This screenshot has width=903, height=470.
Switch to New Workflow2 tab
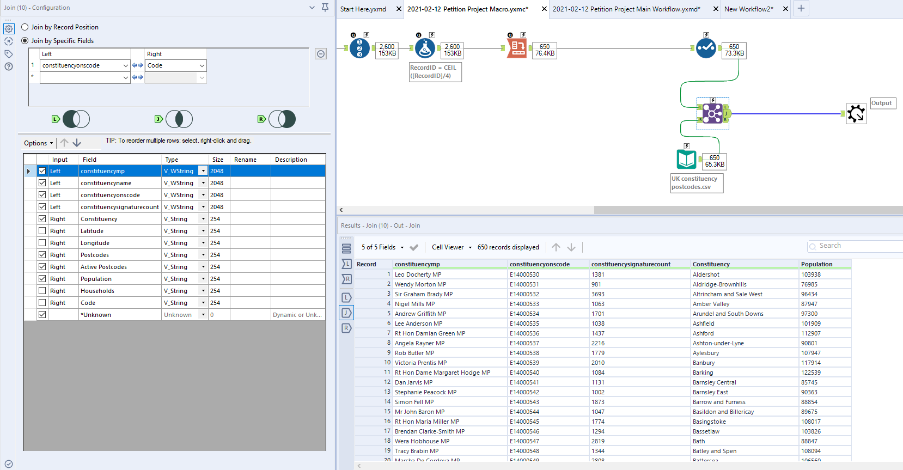(749, 9)
